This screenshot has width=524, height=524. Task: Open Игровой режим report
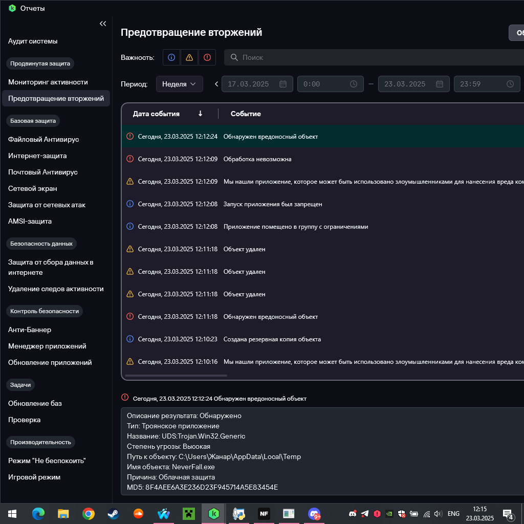coord(34,477)
